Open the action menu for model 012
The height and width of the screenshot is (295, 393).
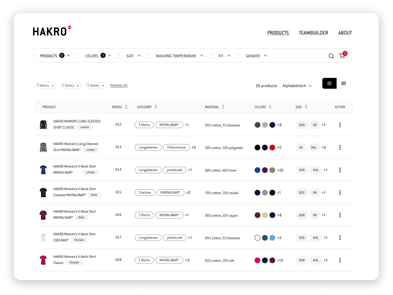pos(340,124)
